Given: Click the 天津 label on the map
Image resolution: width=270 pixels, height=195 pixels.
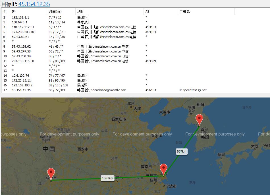Looking at the screenshot, I should tap(137, 108).
